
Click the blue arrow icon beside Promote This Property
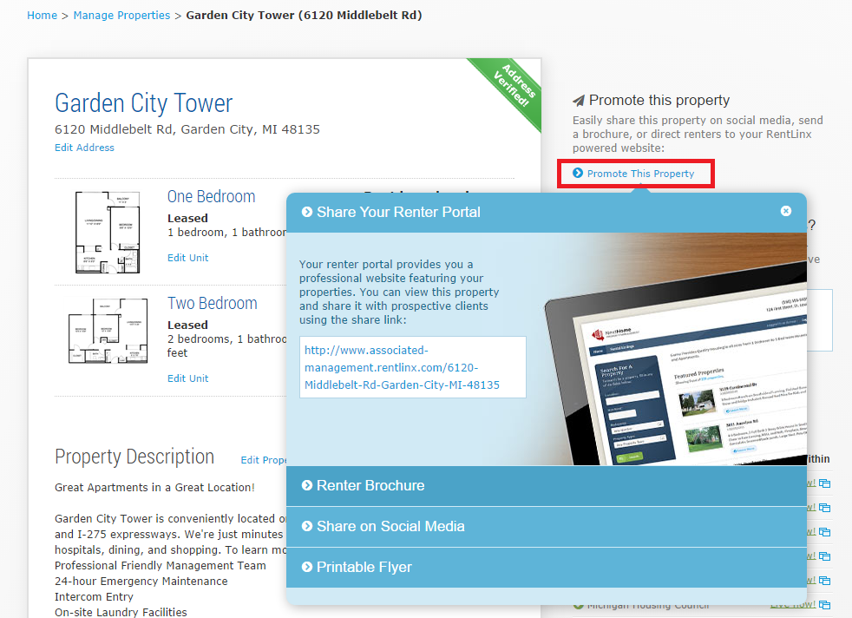(576, 174)
